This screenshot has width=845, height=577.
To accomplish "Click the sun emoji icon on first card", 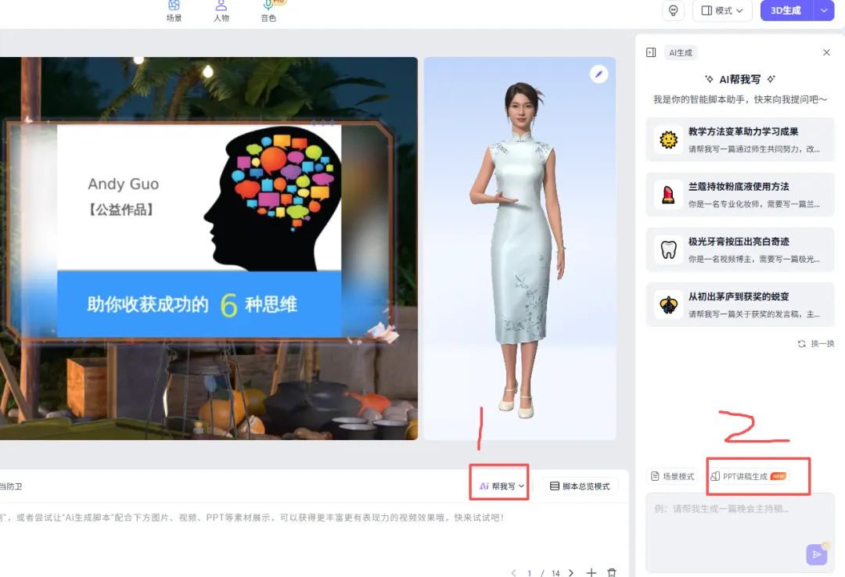I will pos(668,140).
